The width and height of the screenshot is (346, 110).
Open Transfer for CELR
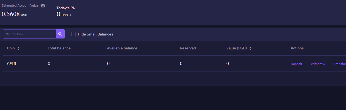point(340,64)
